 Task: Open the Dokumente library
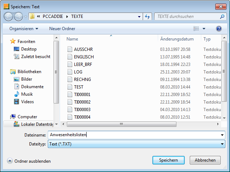click(x=32, y=87)
